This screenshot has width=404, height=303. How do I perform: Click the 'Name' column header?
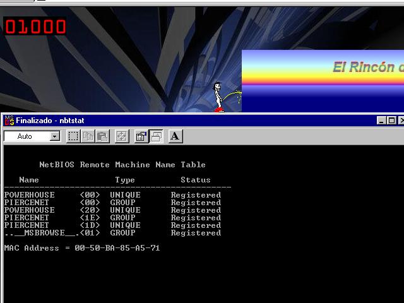(29, 179)
